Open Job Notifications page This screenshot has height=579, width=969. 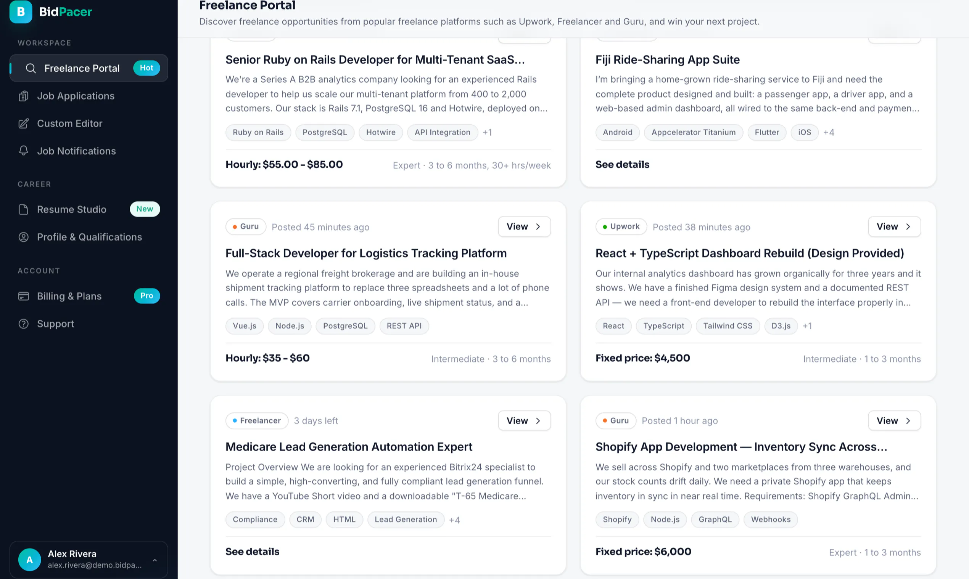89,151
